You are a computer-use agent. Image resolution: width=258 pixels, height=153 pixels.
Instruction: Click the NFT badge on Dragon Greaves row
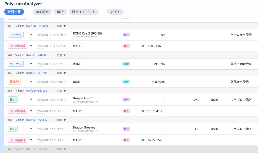(126, 129)
